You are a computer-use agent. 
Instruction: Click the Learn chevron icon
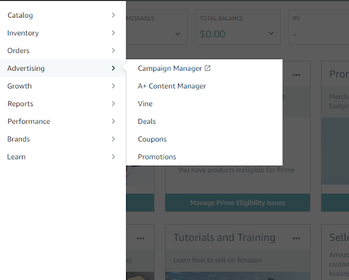click(113, 157)
